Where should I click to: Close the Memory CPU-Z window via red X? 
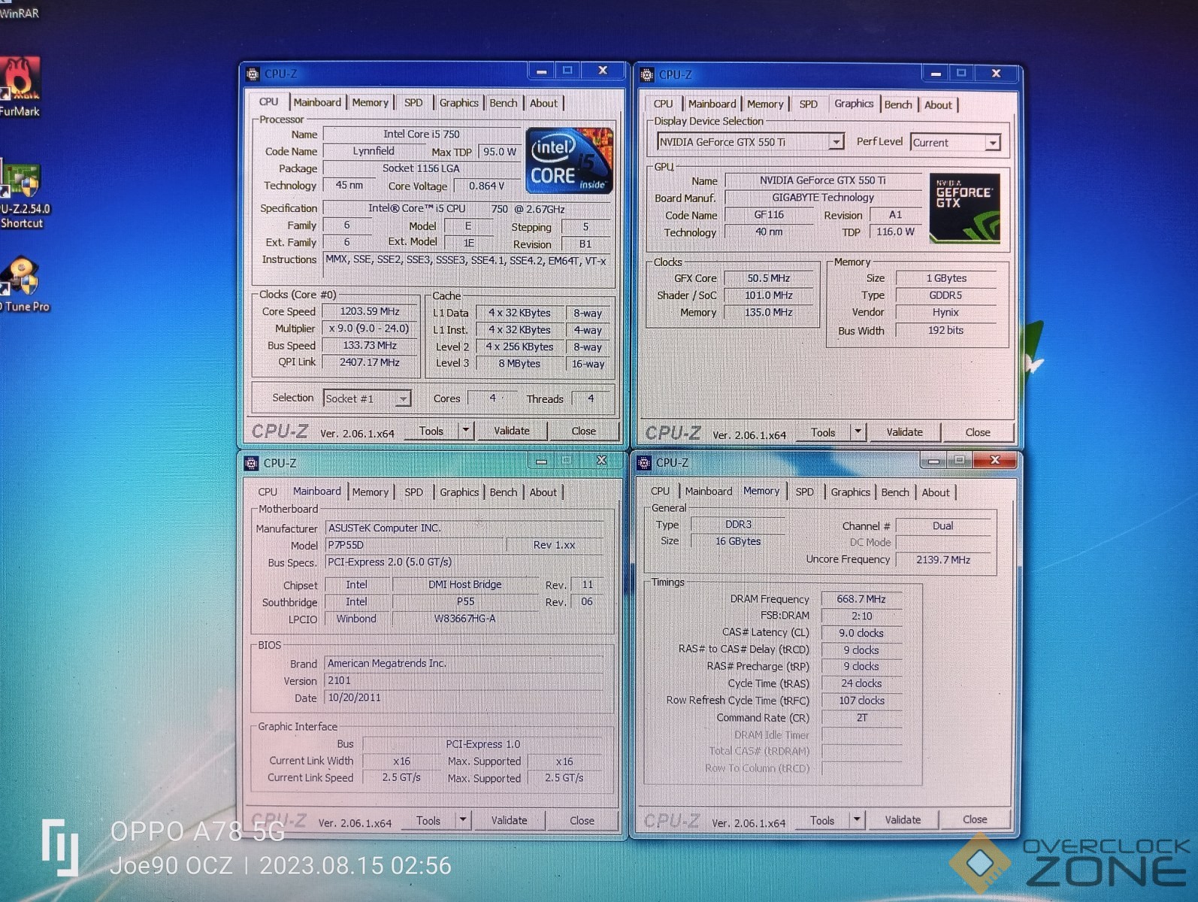coord(995,460)
